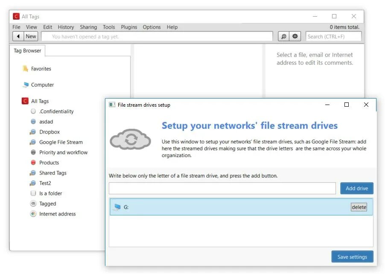The height and width of the screenshot is (274, 385).
Task: Close the File stream drives setup dialog
Action: [366, 105]
